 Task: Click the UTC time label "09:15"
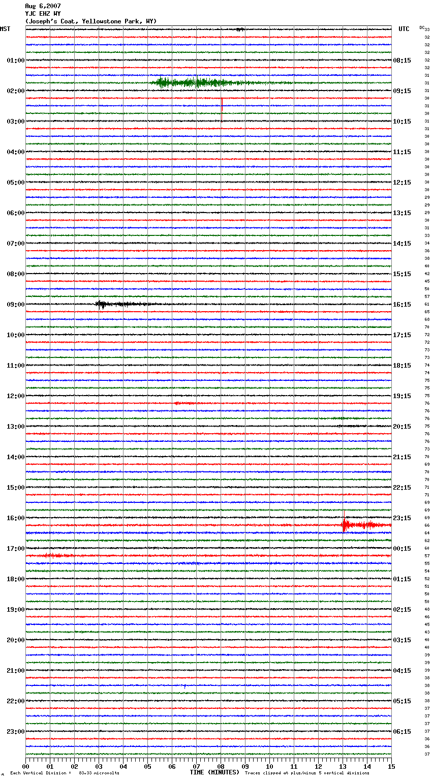coord(402,91)
